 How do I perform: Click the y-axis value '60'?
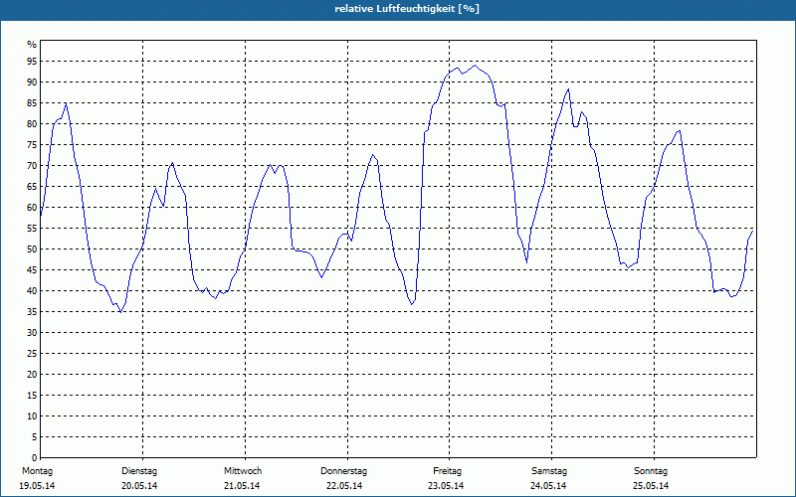click(x=32, y=207)
